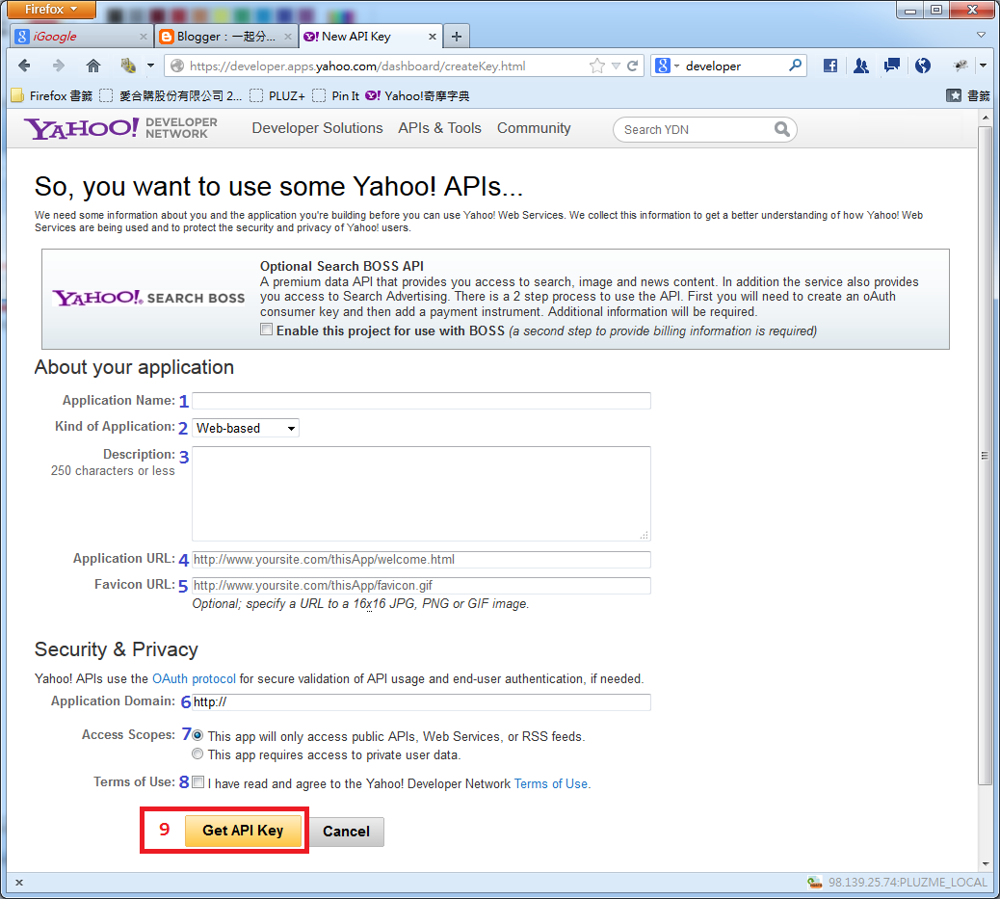Click the page vertical scrollbar

click(x=985, y=456)
